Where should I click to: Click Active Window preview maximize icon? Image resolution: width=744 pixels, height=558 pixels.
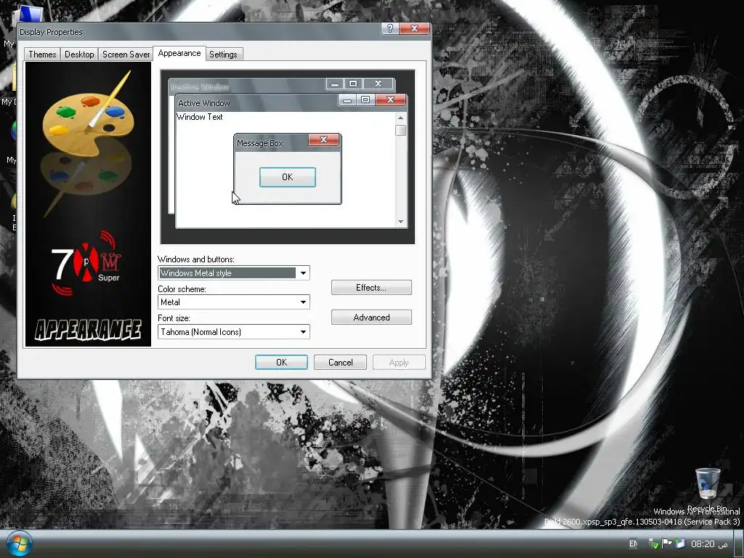coord(365,100)
